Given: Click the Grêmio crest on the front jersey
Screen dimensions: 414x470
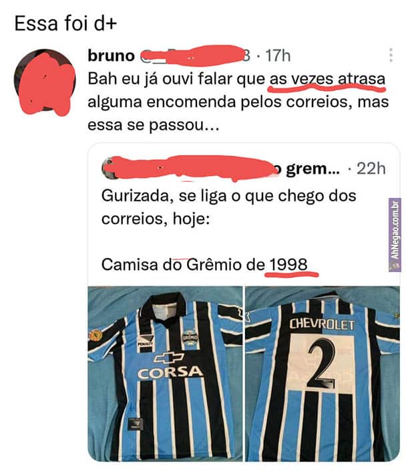Looking at the screenshot, I should 190,338.
